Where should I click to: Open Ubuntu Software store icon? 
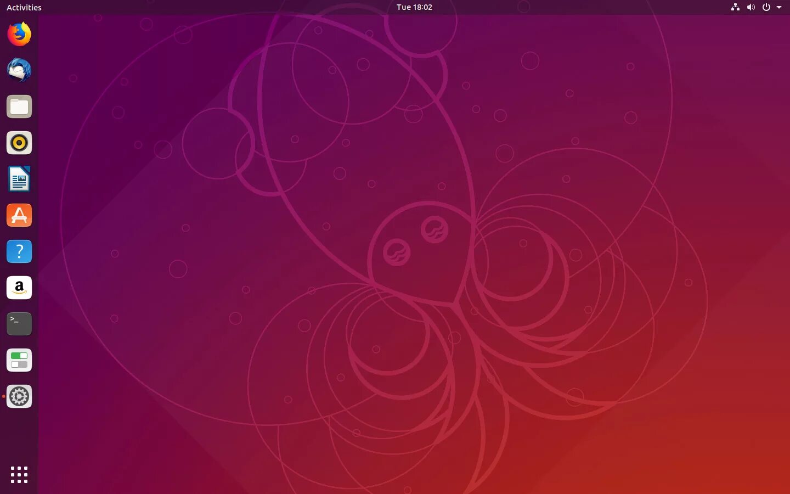click(x=19, y=215)
